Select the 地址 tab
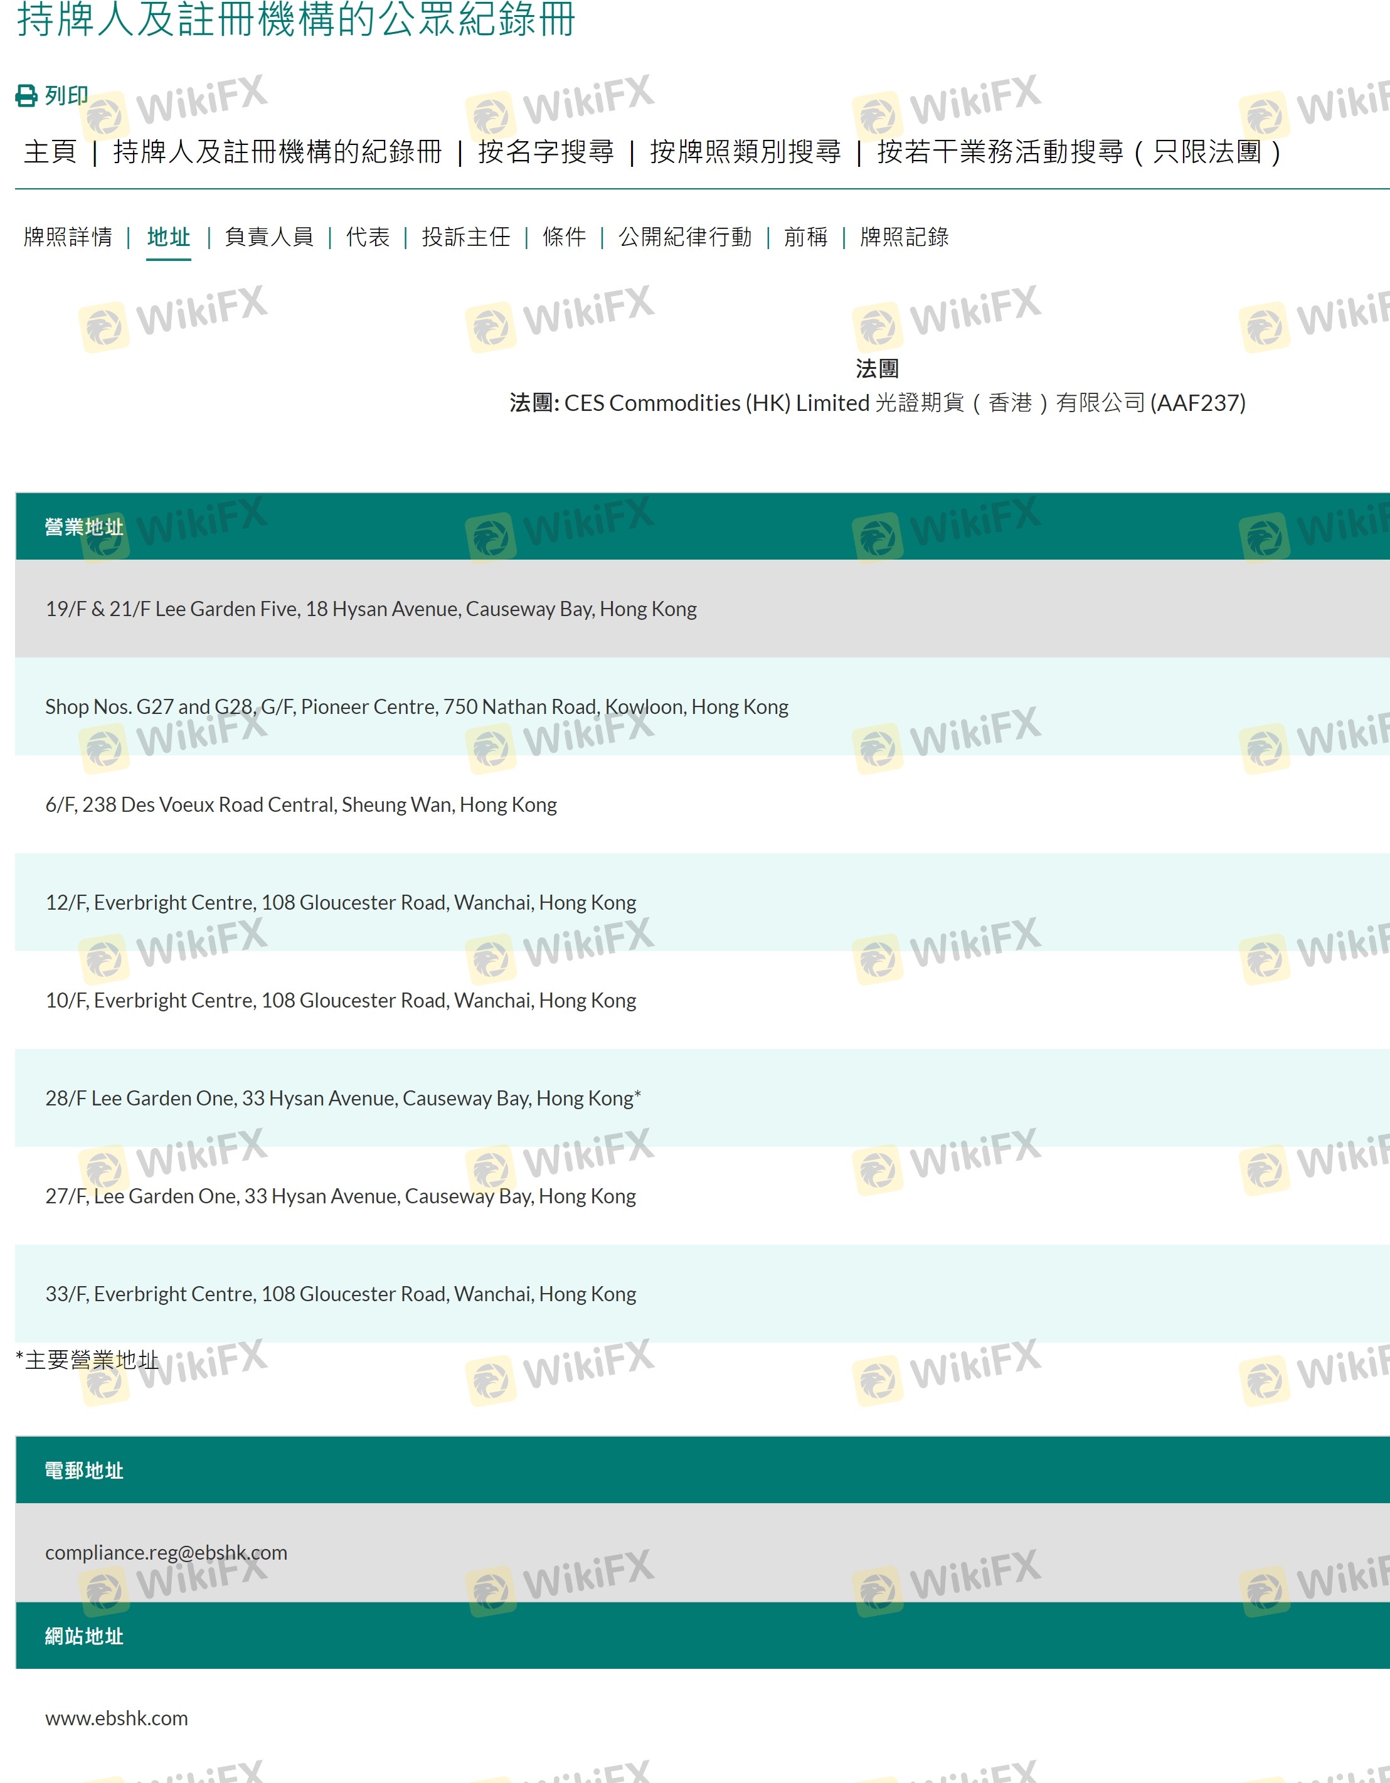Screen dimensions: 1390x1783 click(x=169, y=237)
